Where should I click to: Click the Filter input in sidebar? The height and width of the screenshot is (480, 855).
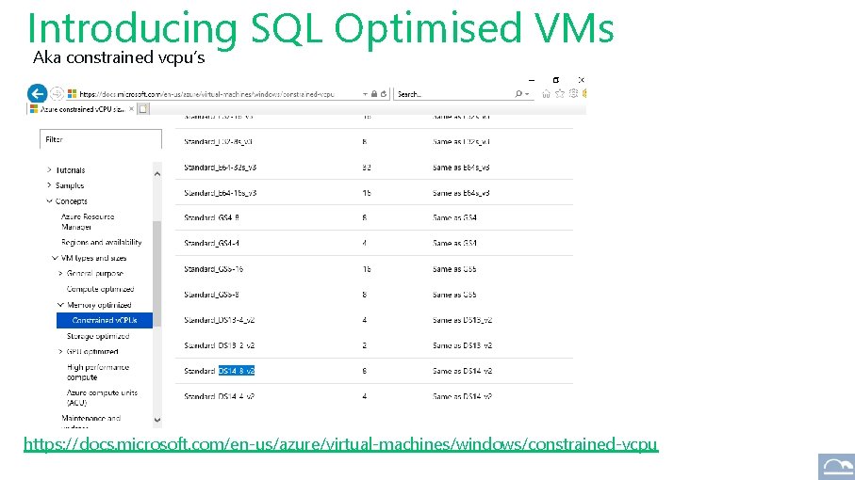(x=101, y=139)
